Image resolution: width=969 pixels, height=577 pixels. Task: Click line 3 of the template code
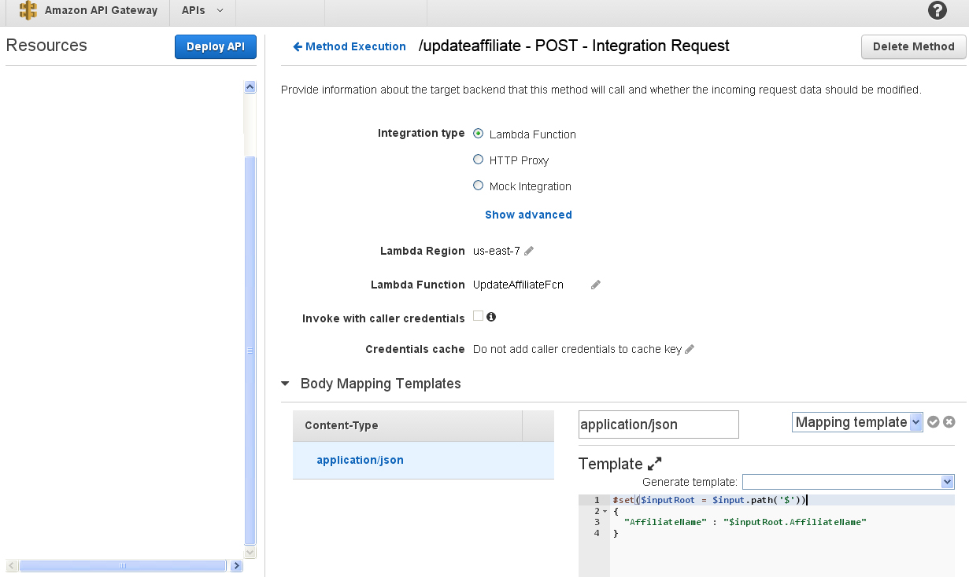[x=745, y=522]
